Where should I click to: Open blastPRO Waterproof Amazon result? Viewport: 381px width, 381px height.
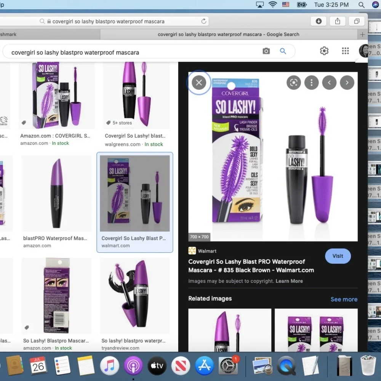pyautogui.click(x=56, y=202)
